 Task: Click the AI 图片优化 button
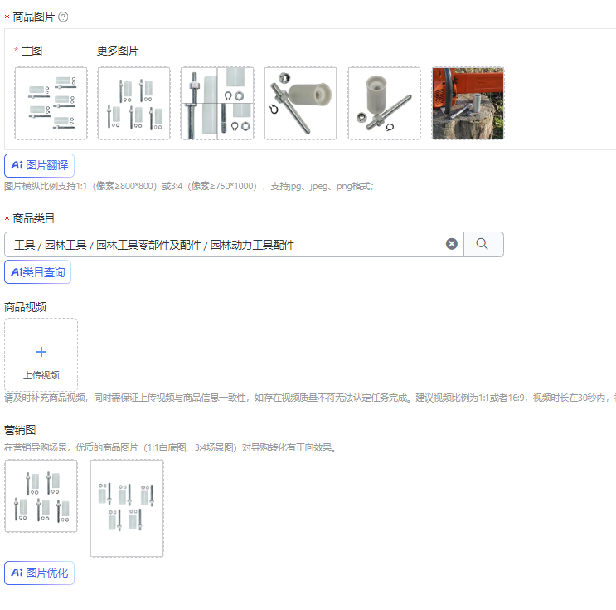click(x=39, y=573)
